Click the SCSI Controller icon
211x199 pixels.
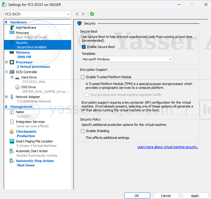point(12,72)
